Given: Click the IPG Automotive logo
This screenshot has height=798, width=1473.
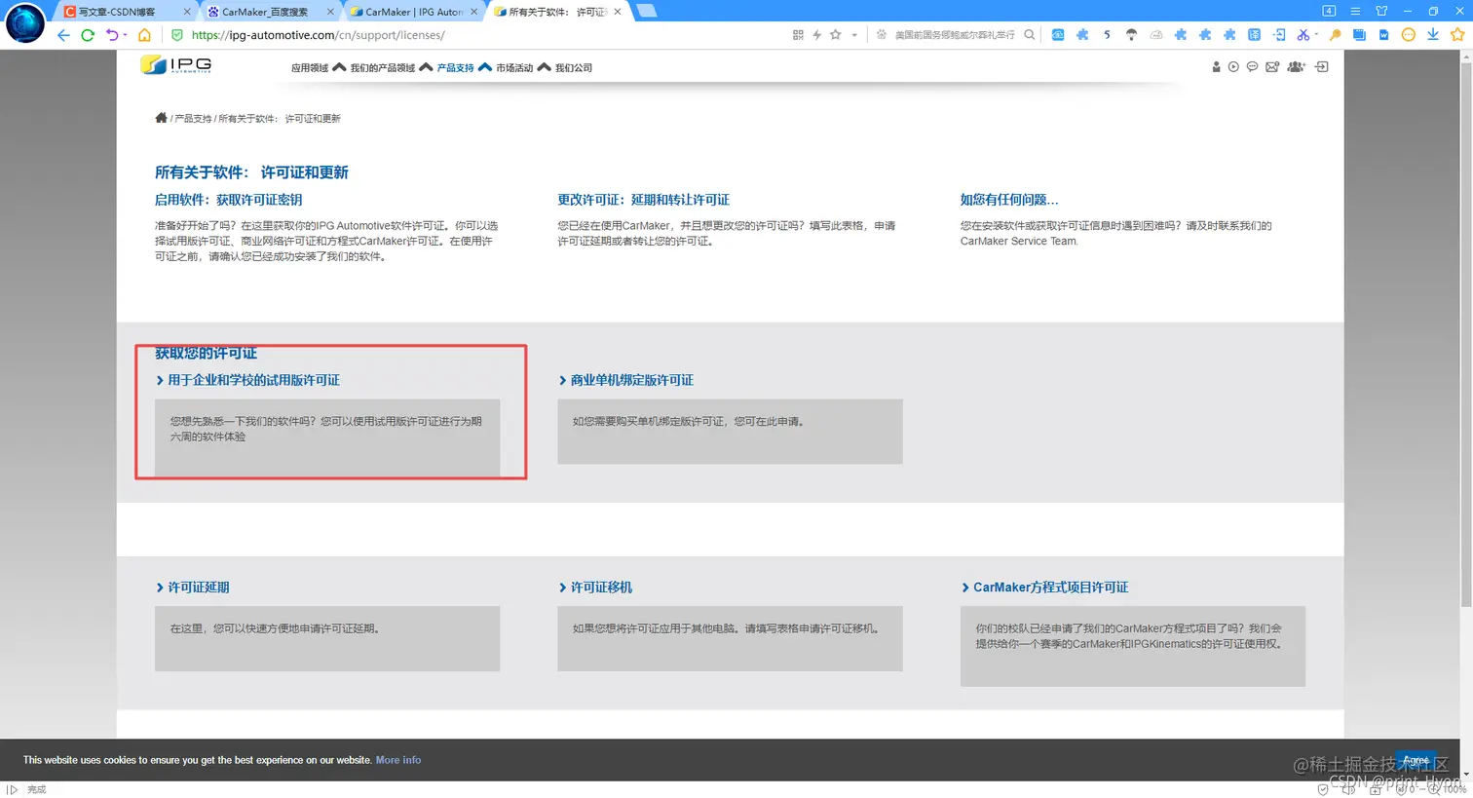Looking at the screenshot, I should [x=175, y=65].
